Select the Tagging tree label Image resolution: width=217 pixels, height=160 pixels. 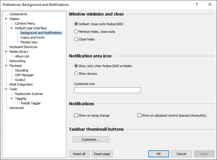coord(21,98)
